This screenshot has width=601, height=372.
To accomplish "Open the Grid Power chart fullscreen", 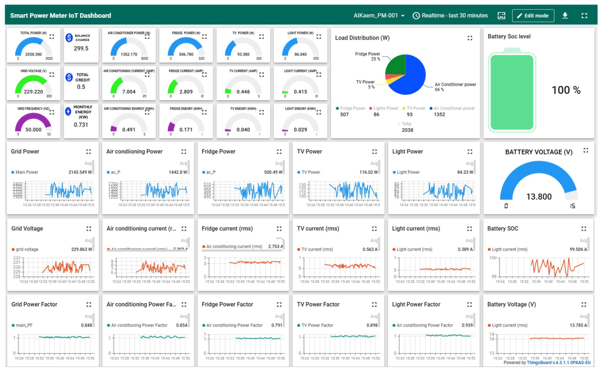I will click(x=88, y=152).
